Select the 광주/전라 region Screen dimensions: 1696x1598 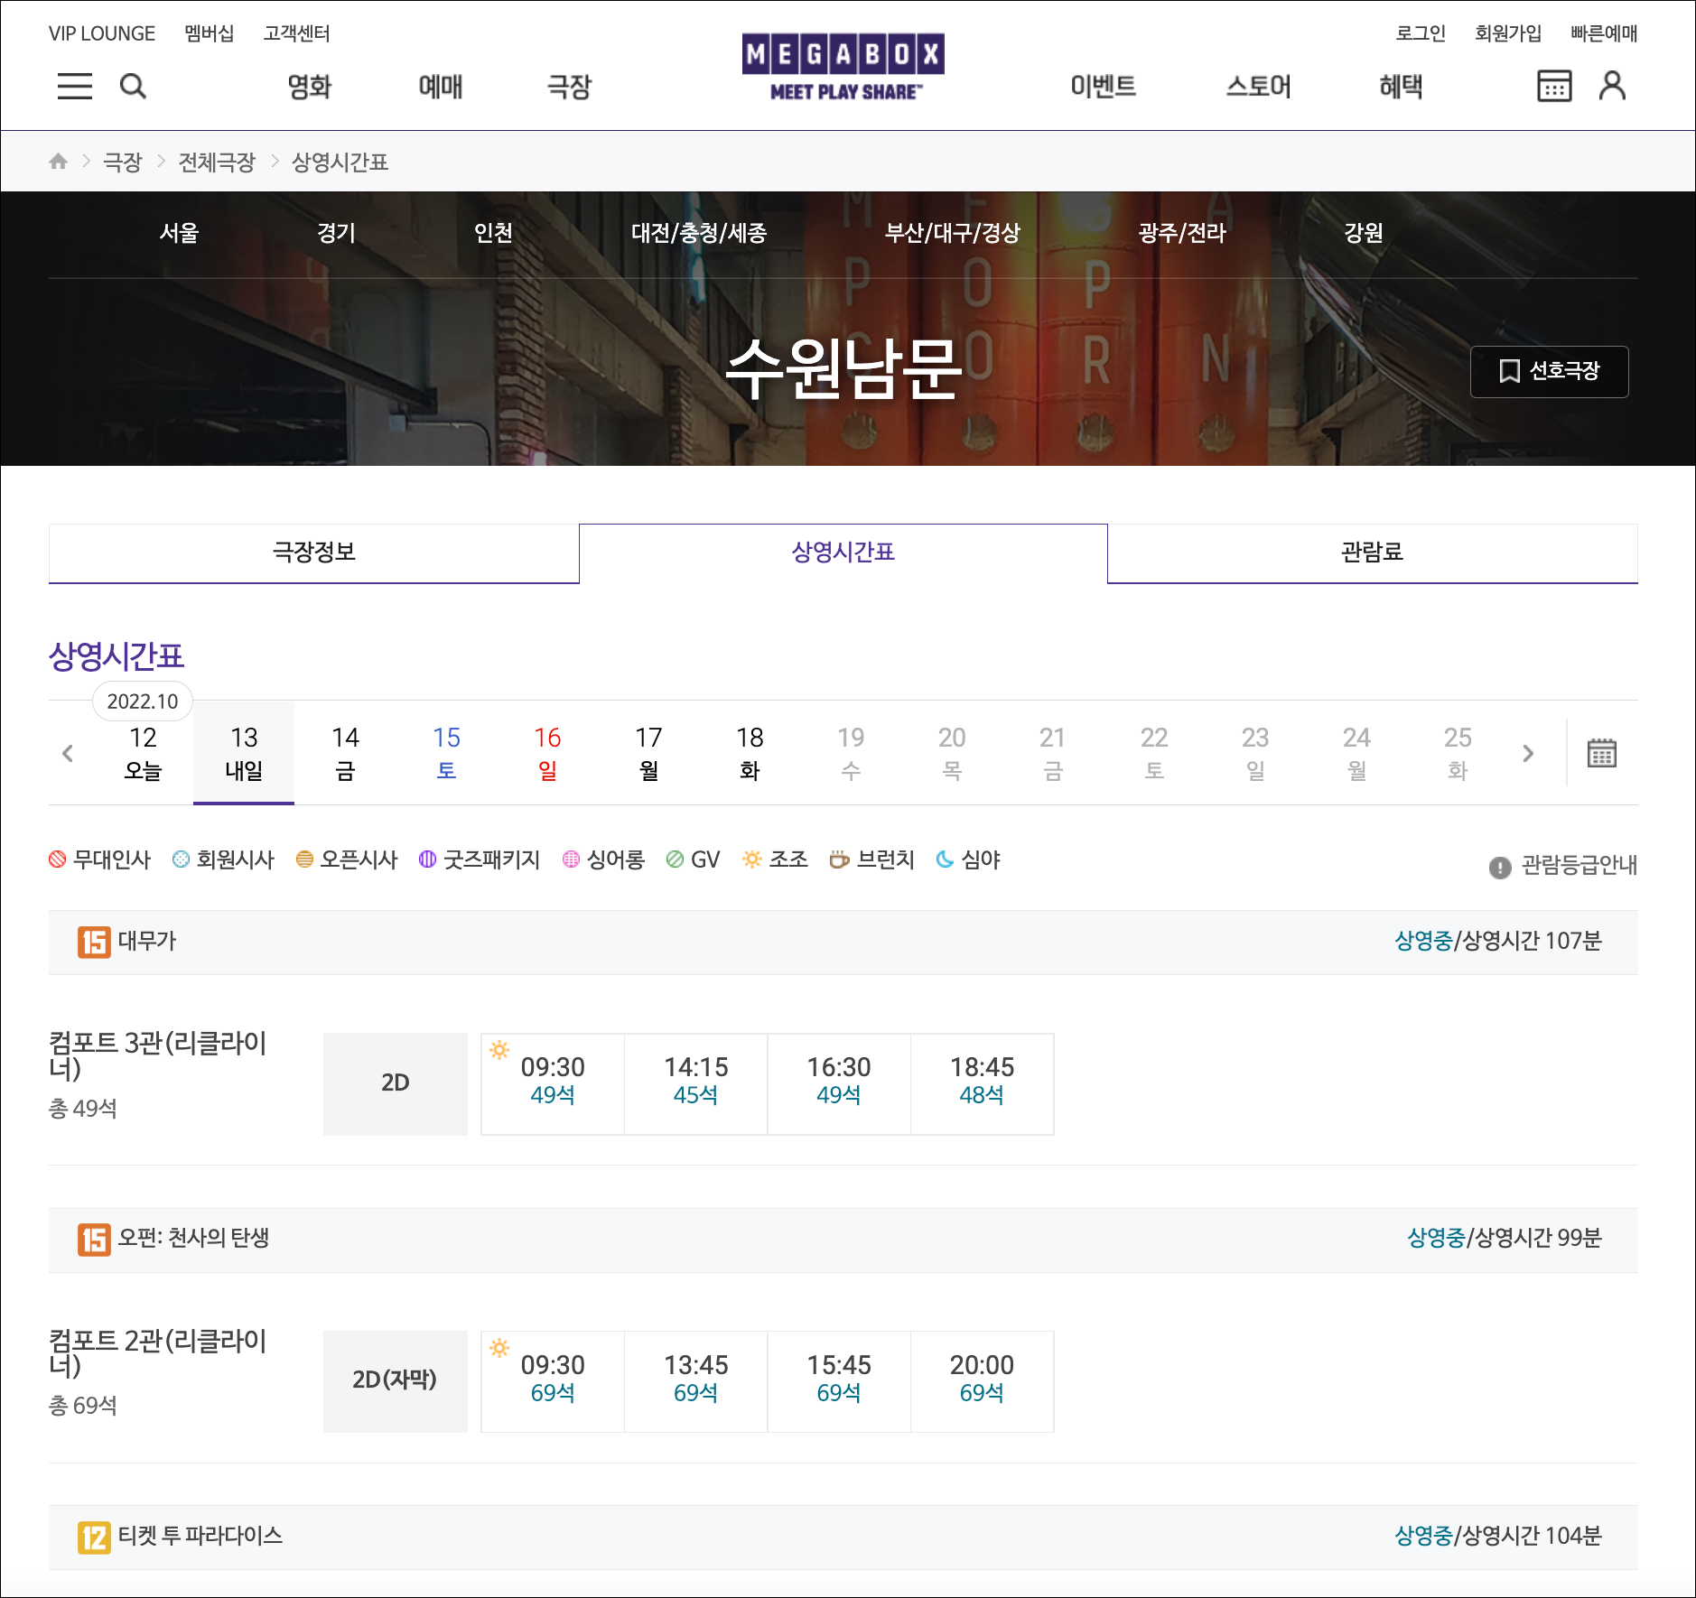1182,233
